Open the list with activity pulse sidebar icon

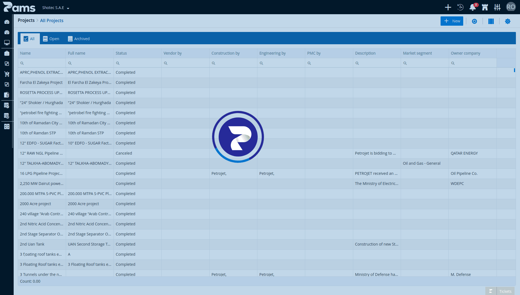point(7,116)
